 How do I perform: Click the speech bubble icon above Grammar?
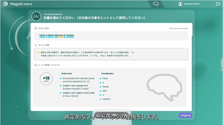pos(36,65)
